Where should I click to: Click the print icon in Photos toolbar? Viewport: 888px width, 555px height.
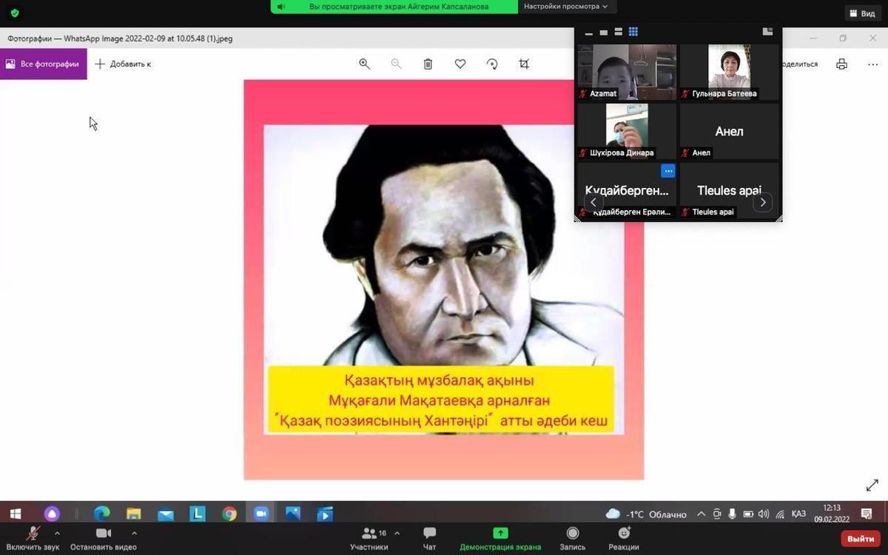[841, 64]
